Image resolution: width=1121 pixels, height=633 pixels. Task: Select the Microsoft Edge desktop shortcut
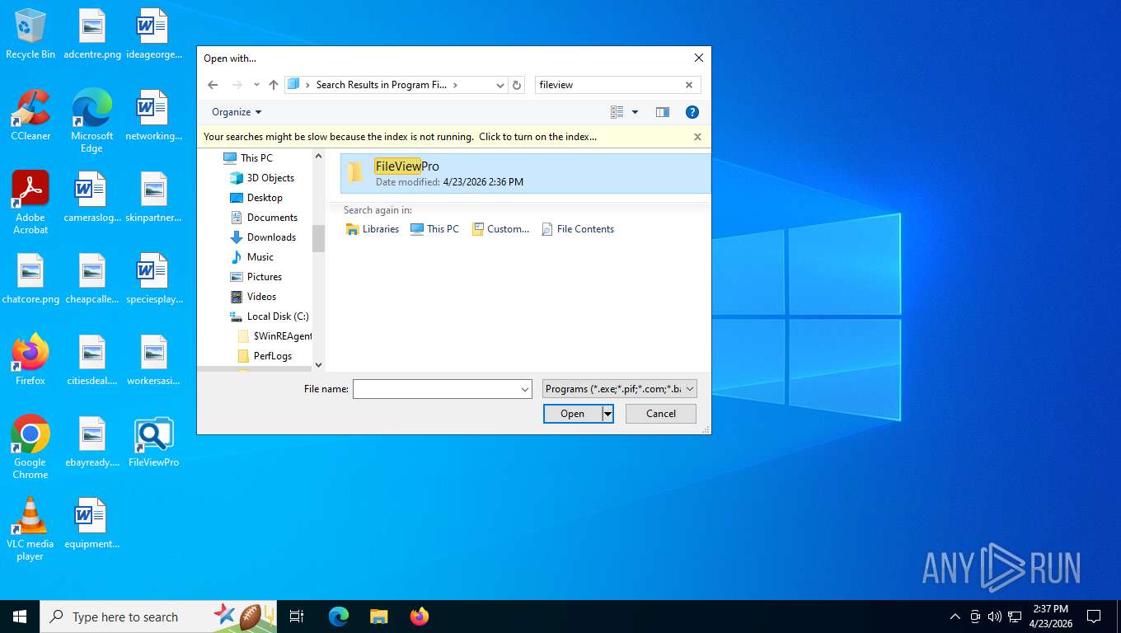pyautogui.click(x=92, y=121)
